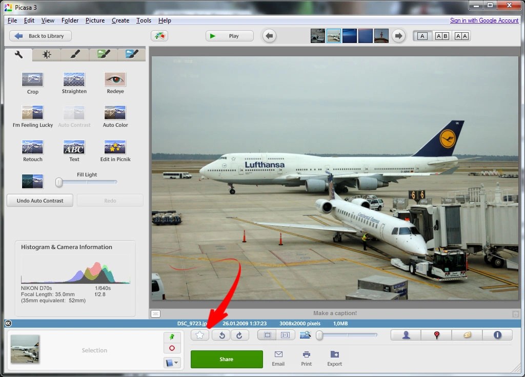This screenshot has height=377, width=525.
Task: Open the Places map pin panel
Action: click(436, 335)
